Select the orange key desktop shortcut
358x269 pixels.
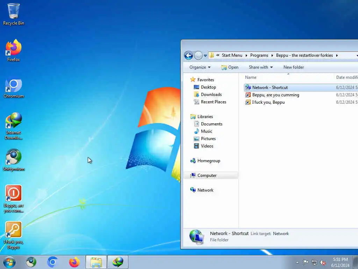click(14, 235)
